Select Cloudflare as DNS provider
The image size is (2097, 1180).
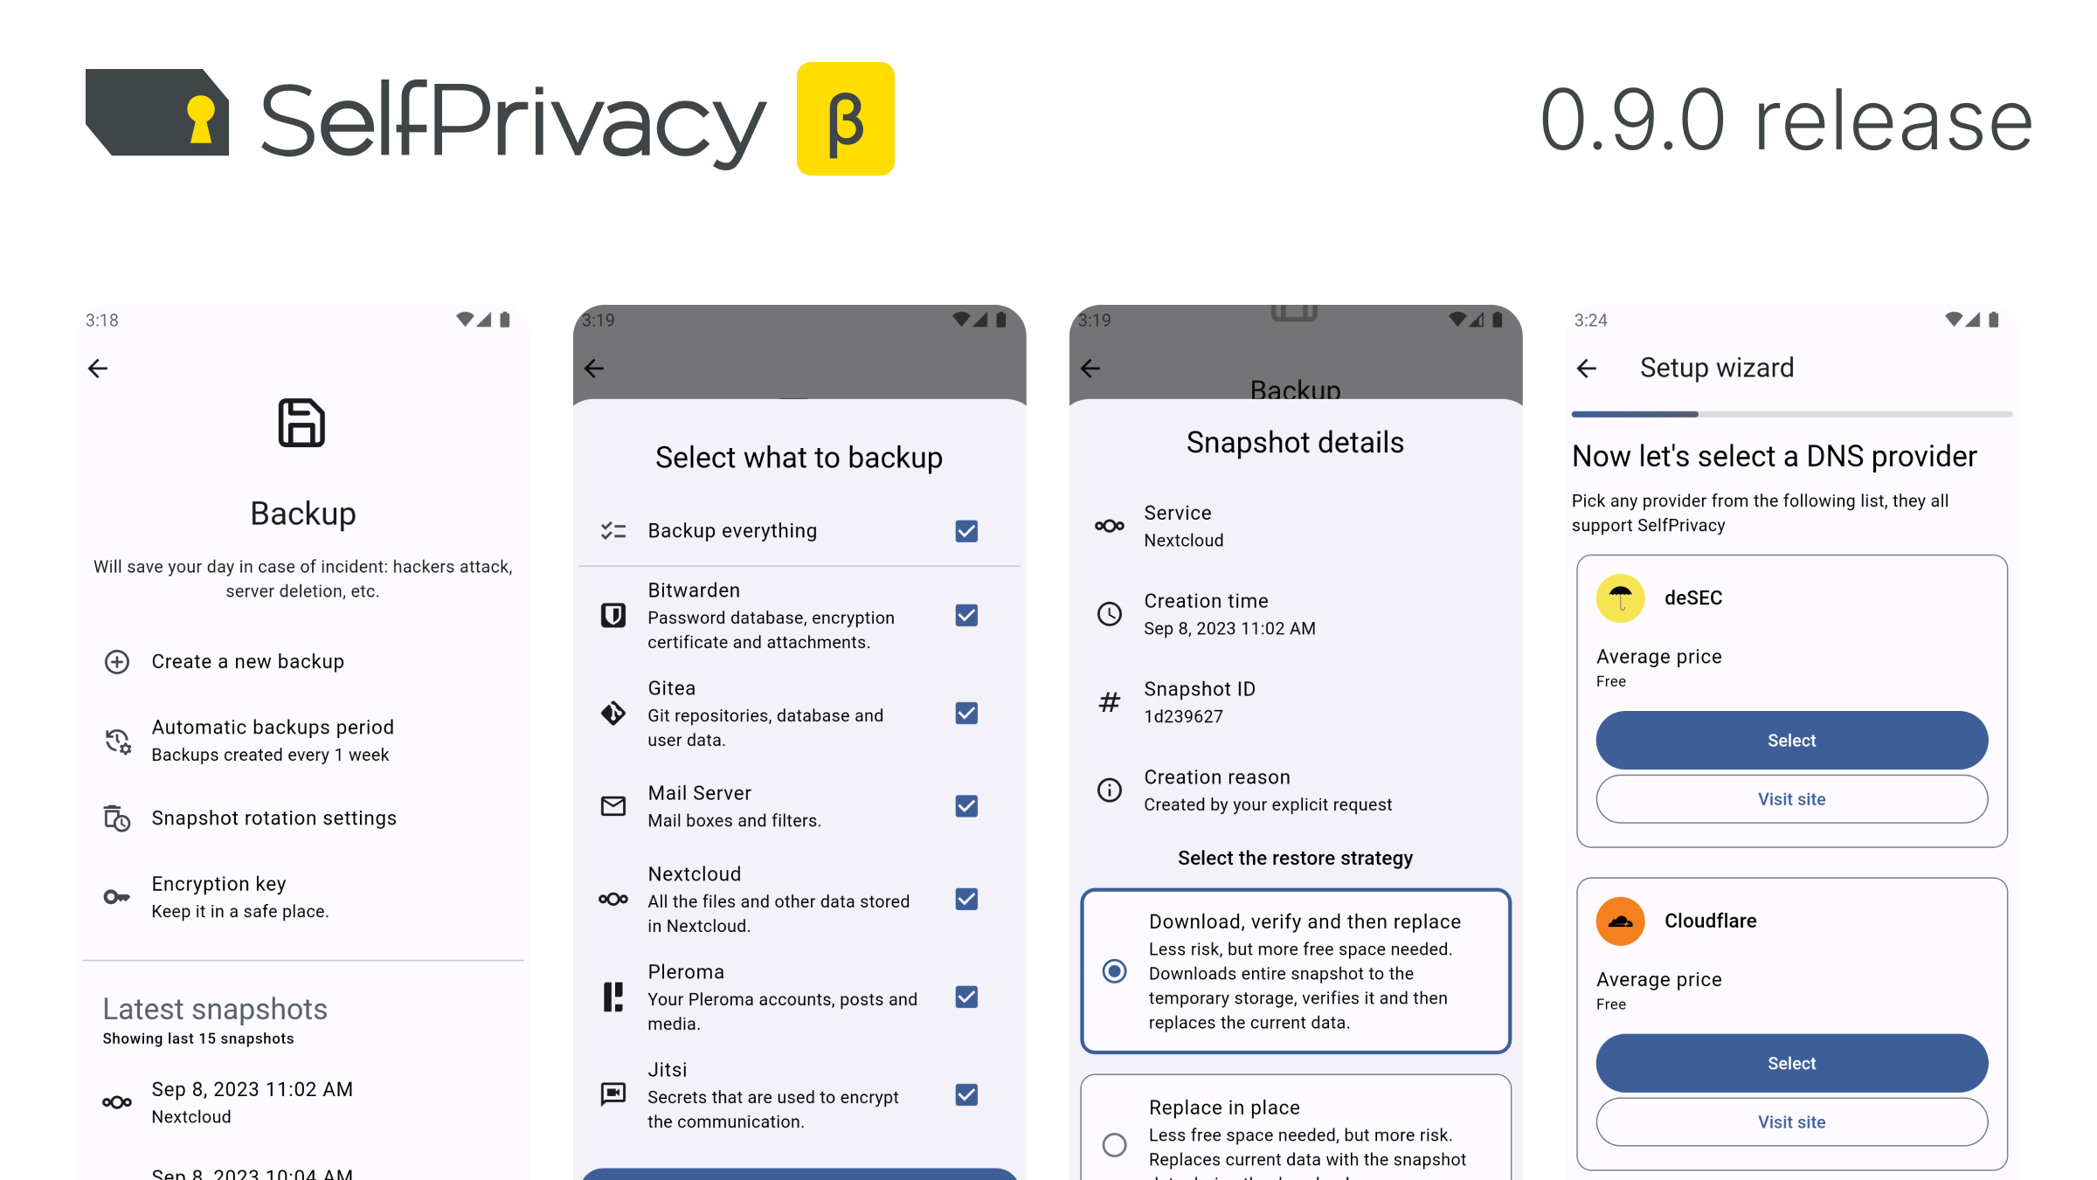pos(1792,1062)
